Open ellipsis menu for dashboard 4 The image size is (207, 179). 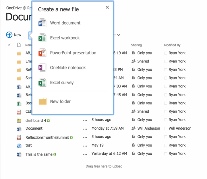tap(85, 120)
